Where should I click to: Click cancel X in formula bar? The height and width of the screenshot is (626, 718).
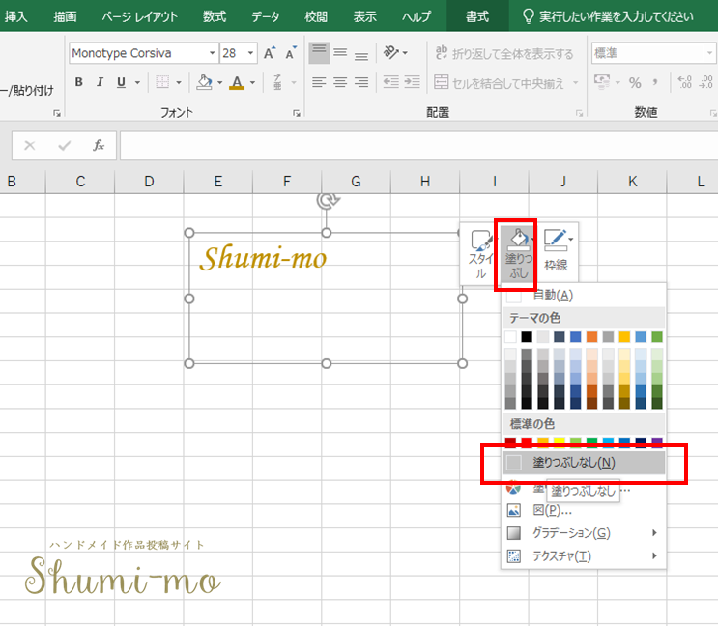30,146
